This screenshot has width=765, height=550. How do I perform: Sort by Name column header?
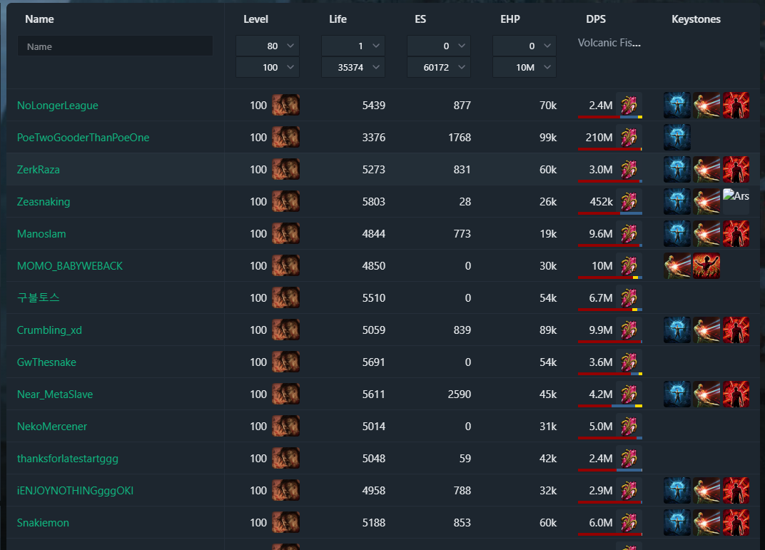[39, 19]
